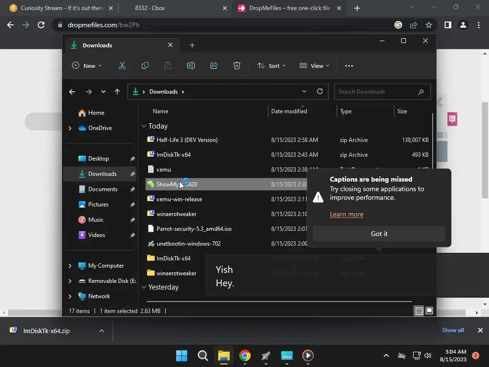Open taskbar Search icon

point(202,356)
